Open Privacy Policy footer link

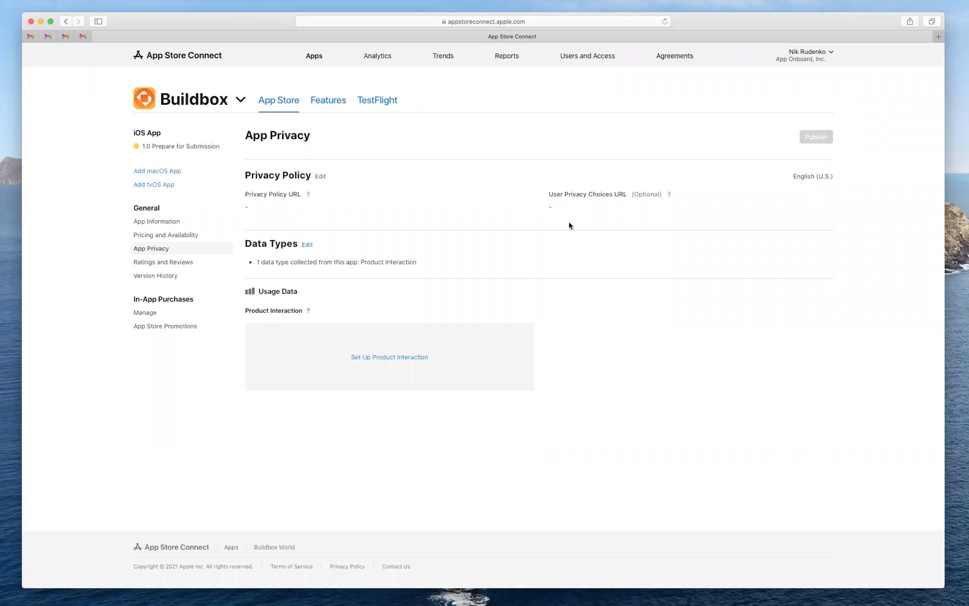(347, 567)
